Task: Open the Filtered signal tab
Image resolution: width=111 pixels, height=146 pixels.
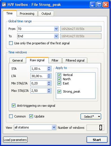Action: click(x=75, y=60)
